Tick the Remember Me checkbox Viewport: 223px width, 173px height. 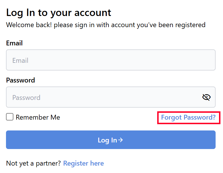click(10, 117)
